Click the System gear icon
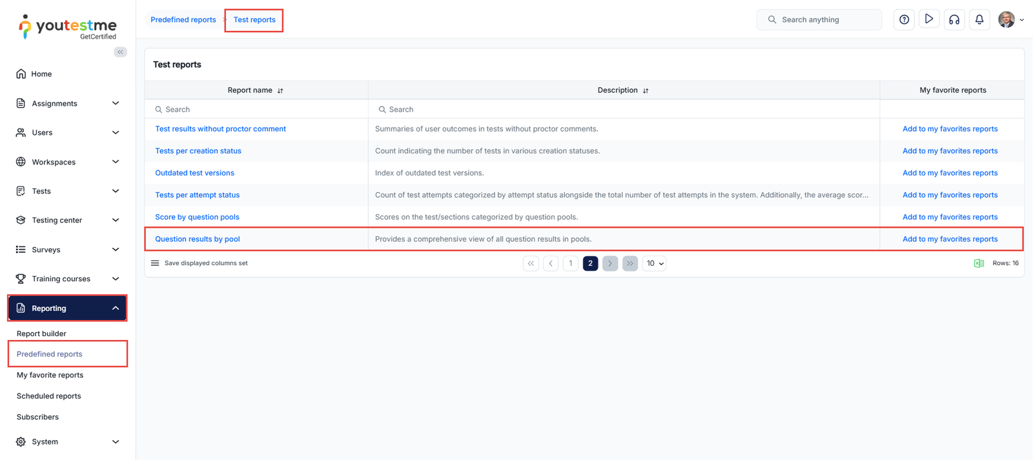 tap(21, 442)
